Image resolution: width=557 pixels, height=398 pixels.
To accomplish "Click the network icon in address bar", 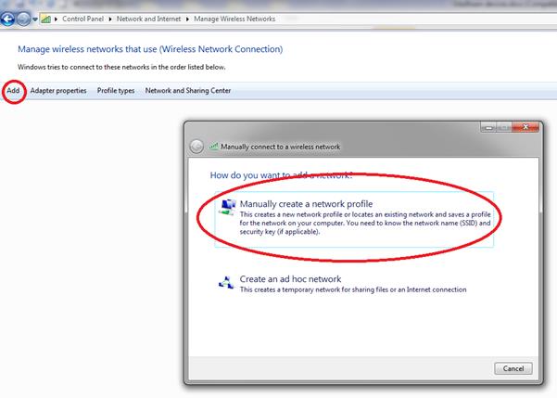I will pos(46,18).
